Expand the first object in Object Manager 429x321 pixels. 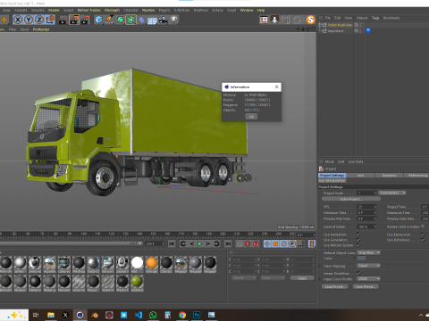[x=320, y=25]
